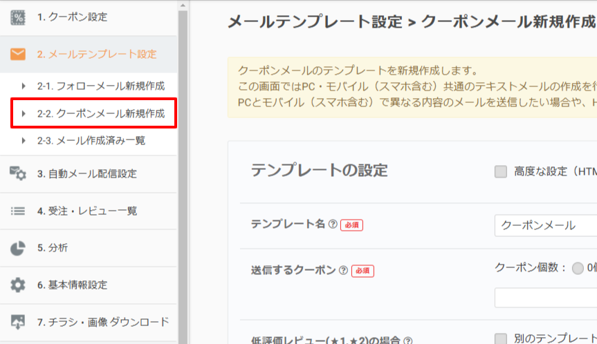Click the sidebar vertical scrollbar

tap(183, 177)
